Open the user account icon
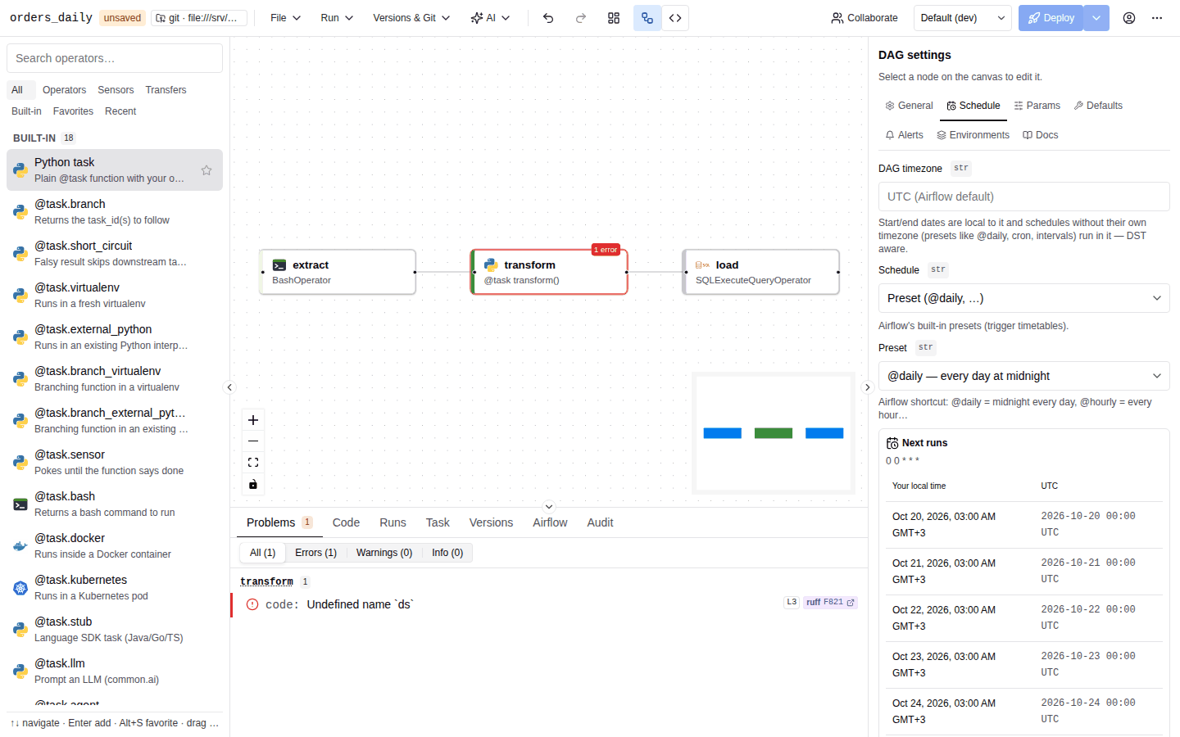Viewport: 1180px width, 737px height. [1129, 18]
